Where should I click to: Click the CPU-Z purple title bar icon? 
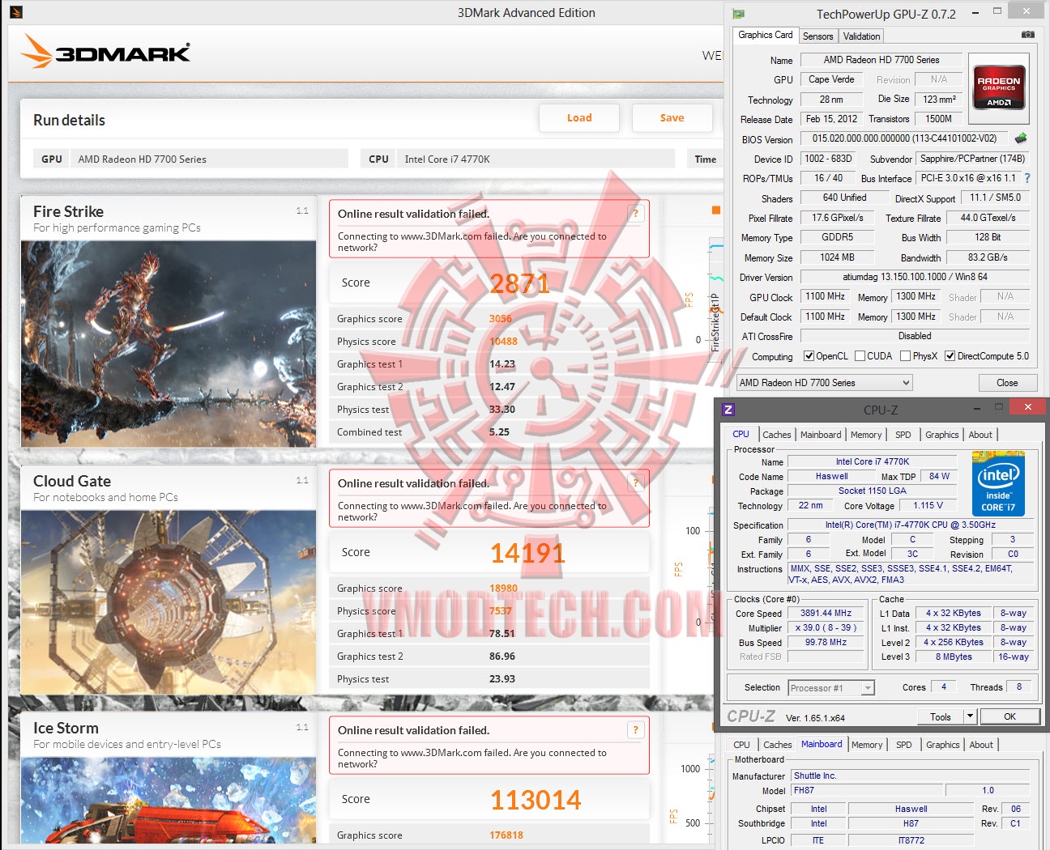728,410
